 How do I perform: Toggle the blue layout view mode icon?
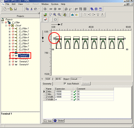pos(72,15)
